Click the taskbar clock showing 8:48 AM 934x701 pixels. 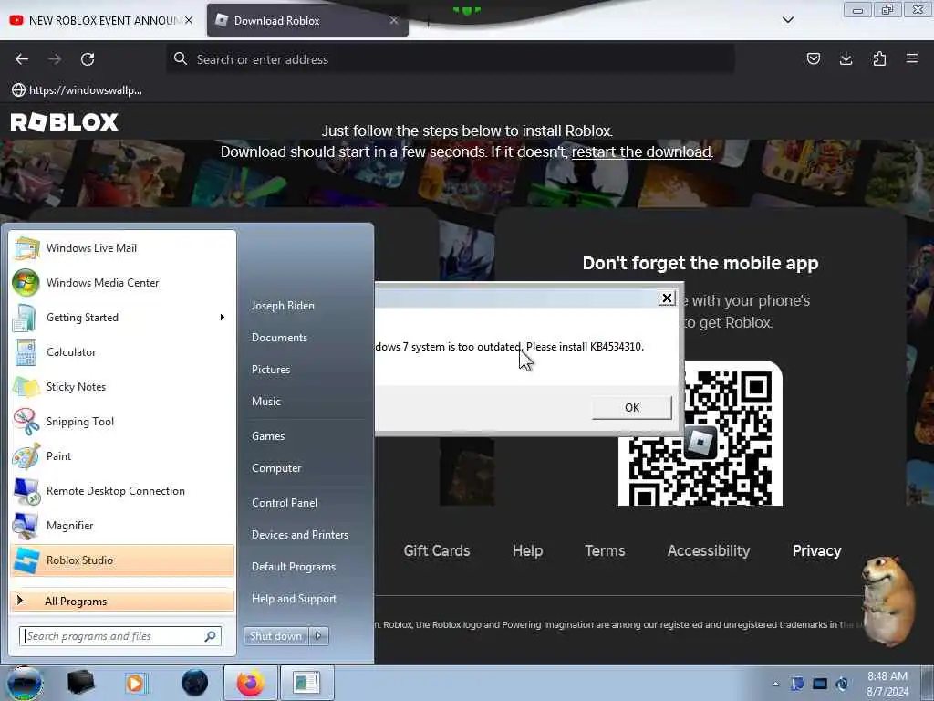(x=887, y=684)
